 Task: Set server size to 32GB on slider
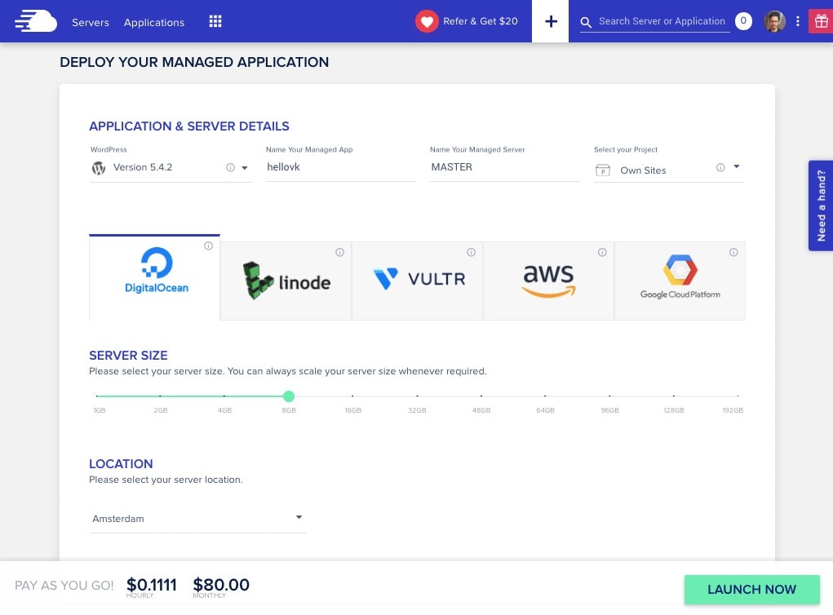pos(417,396)
